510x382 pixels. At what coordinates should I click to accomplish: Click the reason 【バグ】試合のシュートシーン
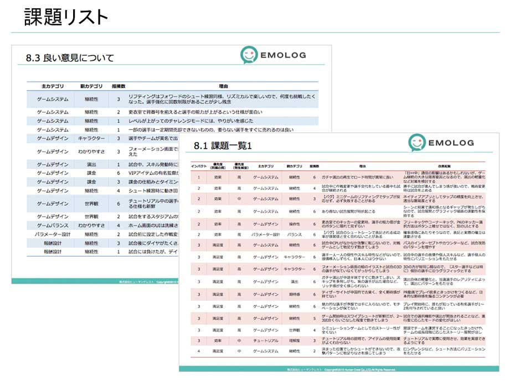361,234
